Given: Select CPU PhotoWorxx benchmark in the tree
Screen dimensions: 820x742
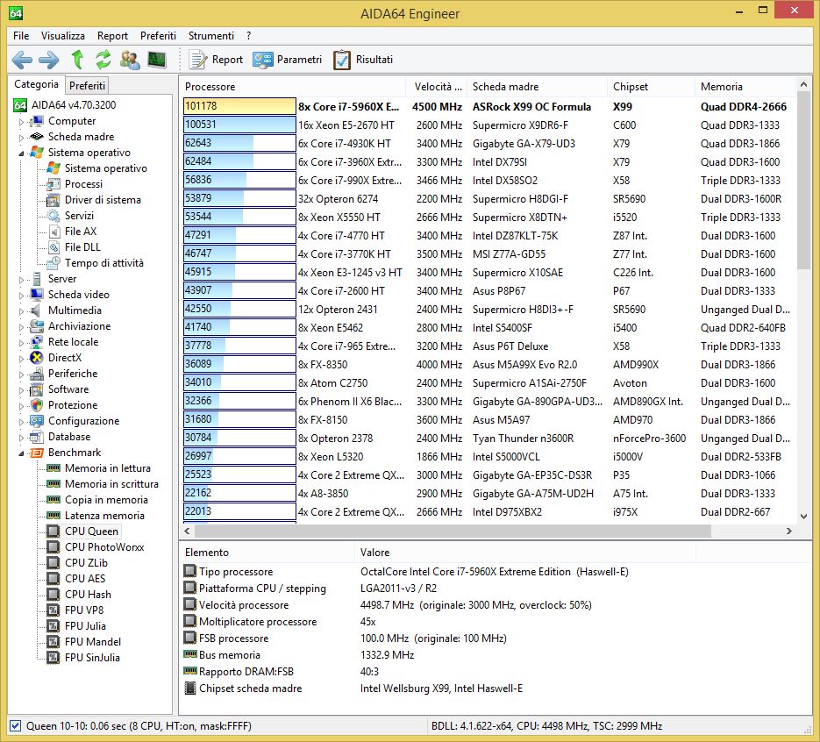Looking at the screenshot, I should [103, 547].
